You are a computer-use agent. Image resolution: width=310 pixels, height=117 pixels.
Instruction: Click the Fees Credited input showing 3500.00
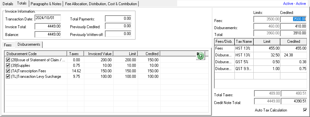tap(293, 19)
